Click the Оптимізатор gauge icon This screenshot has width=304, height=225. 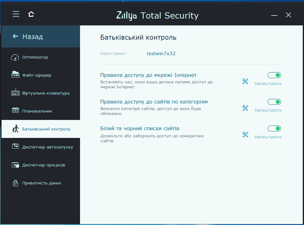tap(15, 57)
